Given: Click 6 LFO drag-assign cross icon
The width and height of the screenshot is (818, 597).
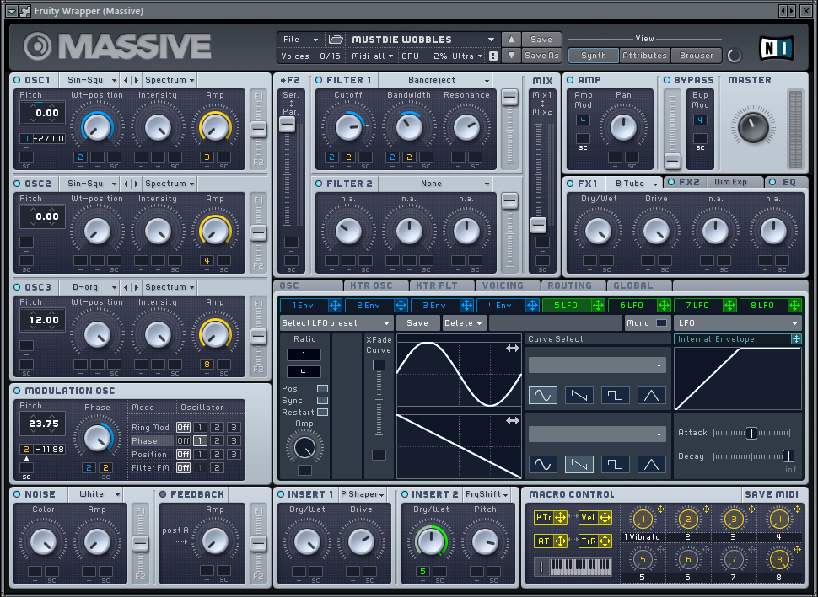Looking at the screenshot, I should 664,306.
